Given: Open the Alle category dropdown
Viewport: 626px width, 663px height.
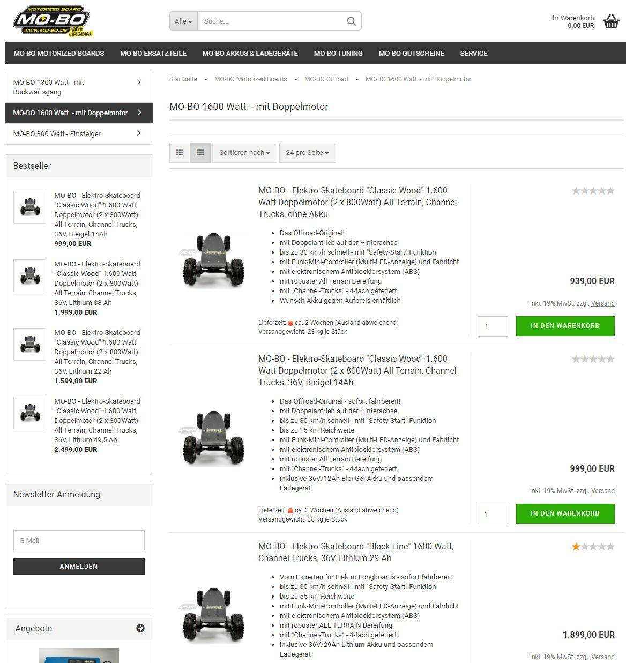Looking at the screenshot, I should (183, 21).
